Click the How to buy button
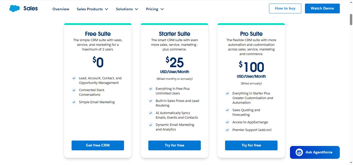 pos(285,8)
